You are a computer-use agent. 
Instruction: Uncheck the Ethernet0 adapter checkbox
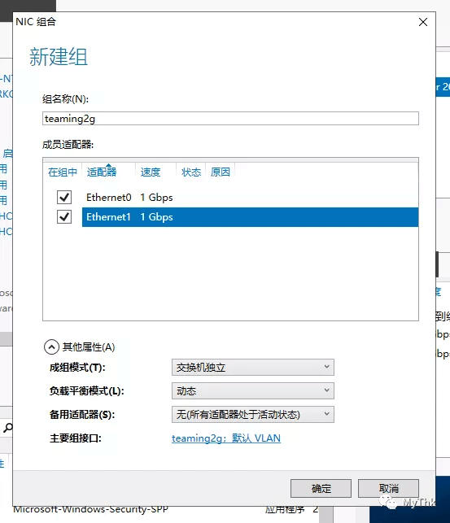tap(64, 198)
